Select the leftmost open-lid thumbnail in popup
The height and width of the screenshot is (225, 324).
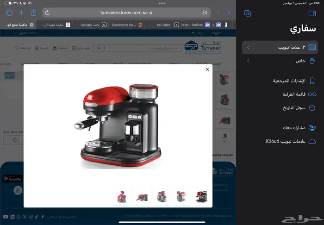pyautogui.click(x=122, y=196)
